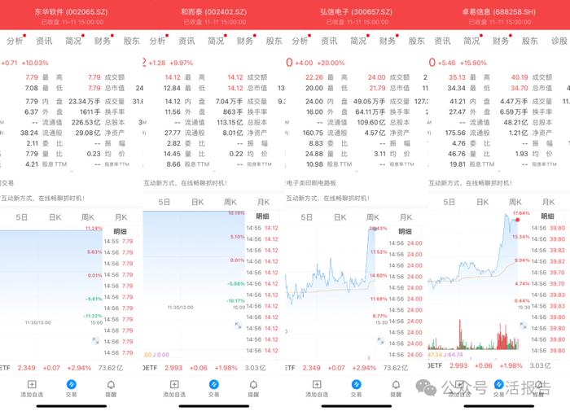
Task: Switch 卓易信息 chart to 周K
Action: [515, 202]
